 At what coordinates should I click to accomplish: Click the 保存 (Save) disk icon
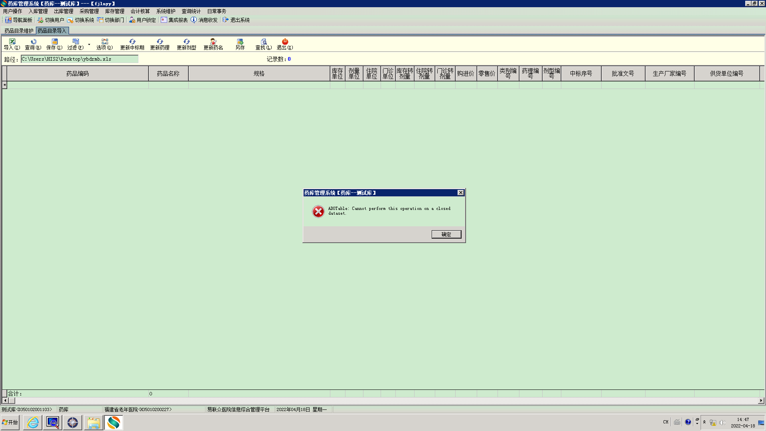point(55,42)
